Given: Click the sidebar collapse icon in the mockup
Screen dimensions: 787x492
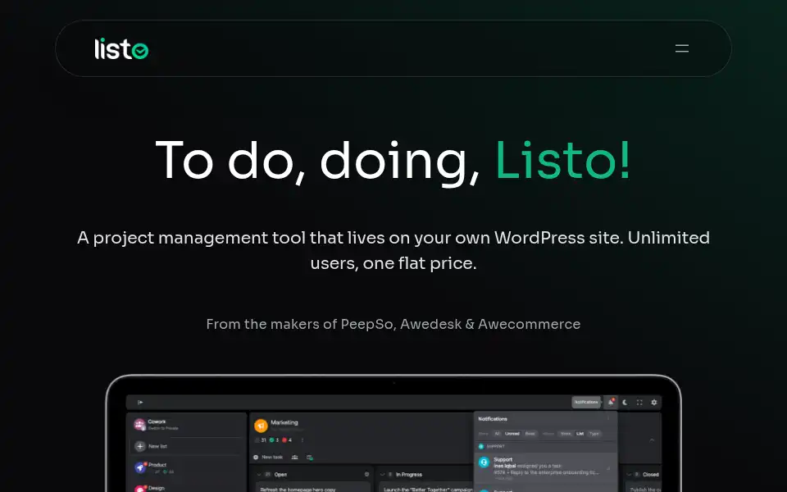Looking at the screenshot, I should click(x=140, y=402).
